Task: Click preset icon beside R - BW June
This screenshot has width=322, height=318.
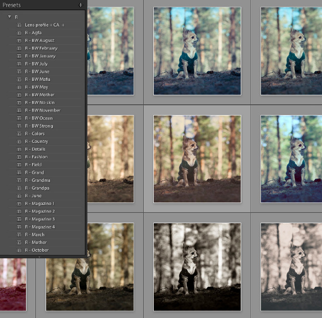Action: [x=19, y=72]
